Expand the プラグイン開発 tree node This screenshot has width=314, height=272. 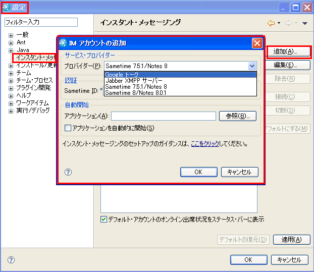click(x=11, y=88)
